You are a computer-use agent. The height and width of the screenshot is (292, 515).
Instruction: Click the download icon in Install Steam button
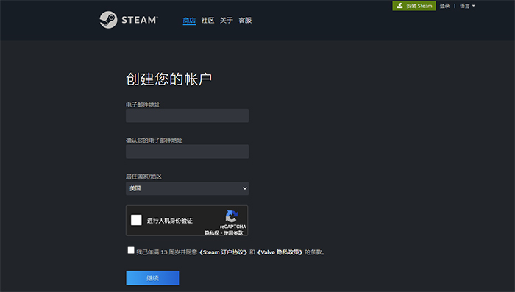point(399,6)
